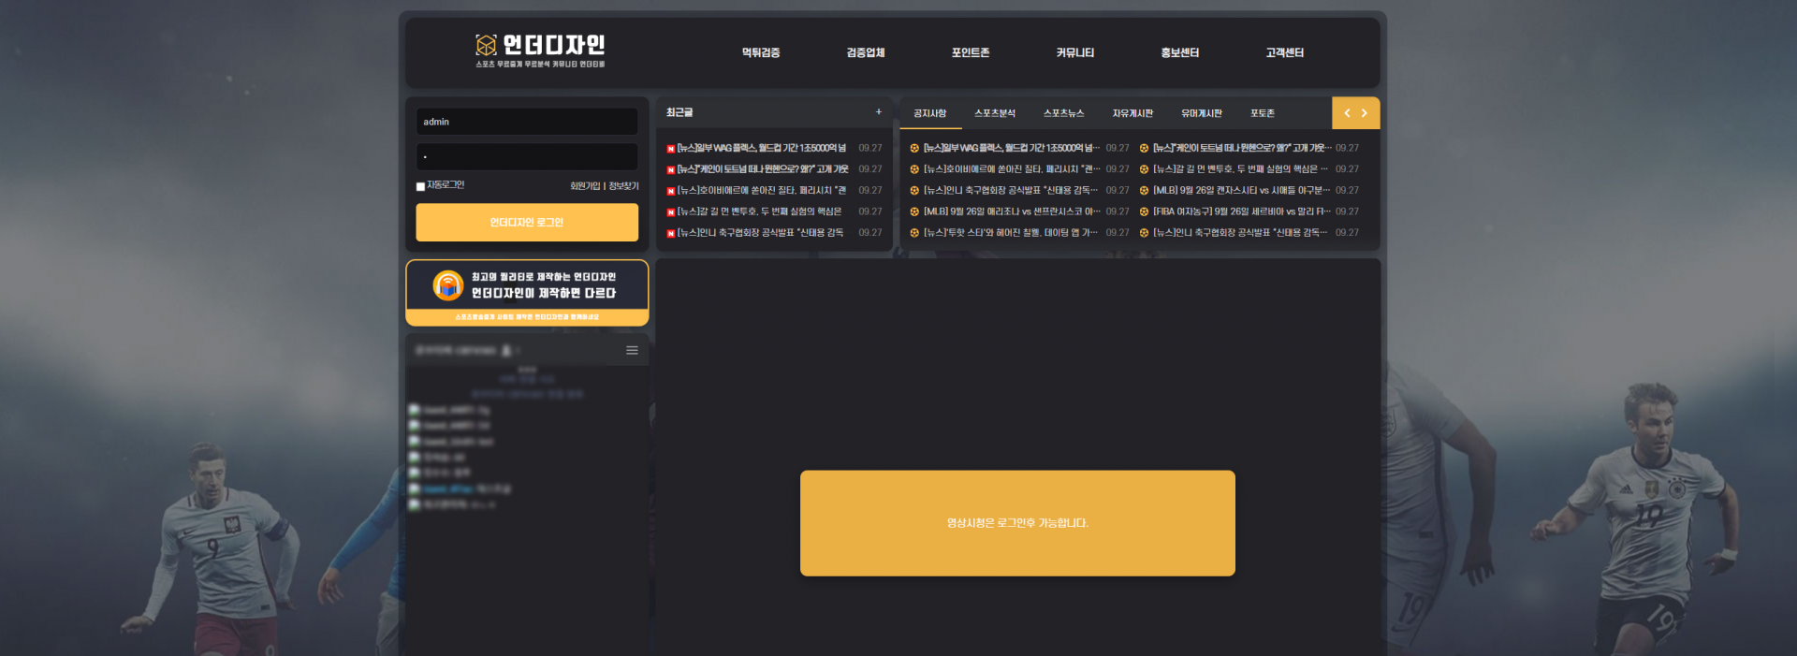Click soccer ball icon beside MLB 캔자스시티 vs 시애틀
The height and width of the screenshot is (656, 1797).
click(x=1144, y=190)
